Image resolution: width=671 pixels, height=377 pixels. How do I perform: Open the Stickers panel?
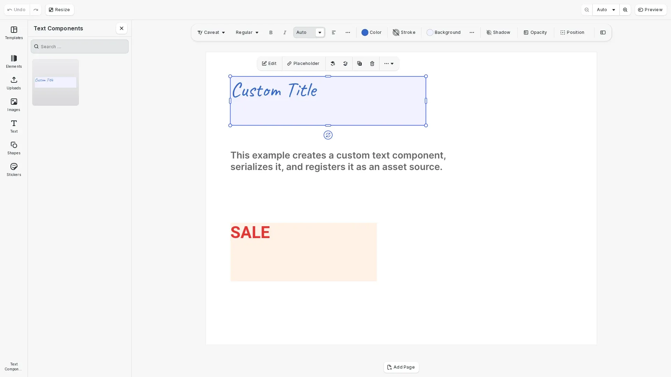point(14,169)
